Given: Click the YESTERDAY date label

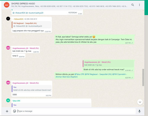Looking at the screenshot, I should tap(73, 13).
